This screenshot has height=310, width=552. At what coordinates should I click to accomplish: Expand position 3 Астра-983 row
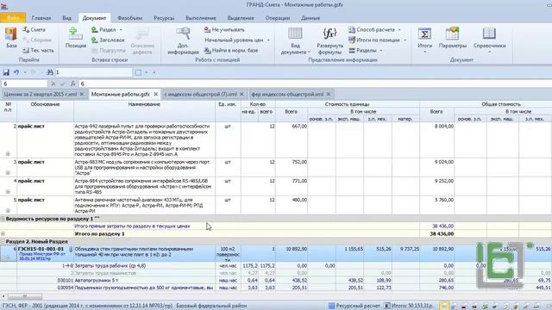point(8,173)
